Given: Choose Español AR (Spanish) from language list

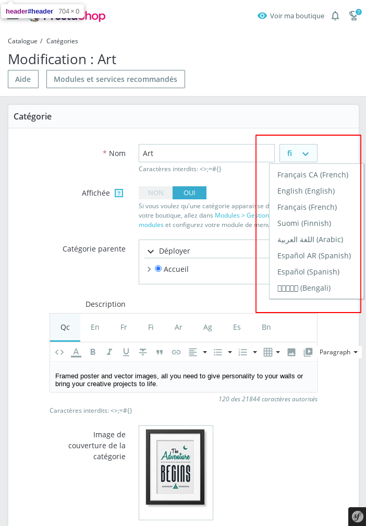Looking at the screenshot, I should [314, 255].
